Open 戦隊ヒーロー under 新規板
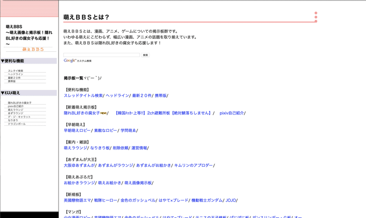The height and width of the screenshot is (218, 366). click(106, 200)
